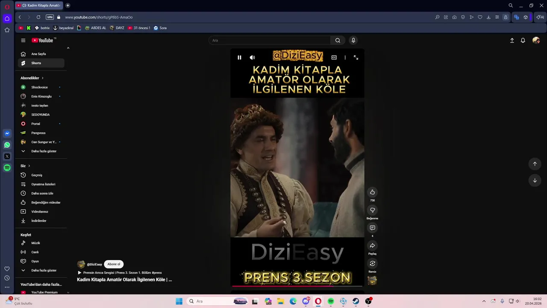Open the YouTube account avatar menu
The height and width of the screenshot is (308, 547).
click(x=536, y=40)
